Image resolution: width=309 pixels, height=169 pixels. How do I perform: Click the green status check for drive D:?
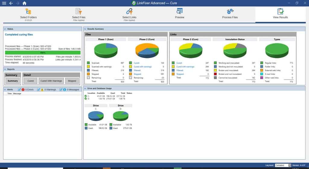click(85, 99)
